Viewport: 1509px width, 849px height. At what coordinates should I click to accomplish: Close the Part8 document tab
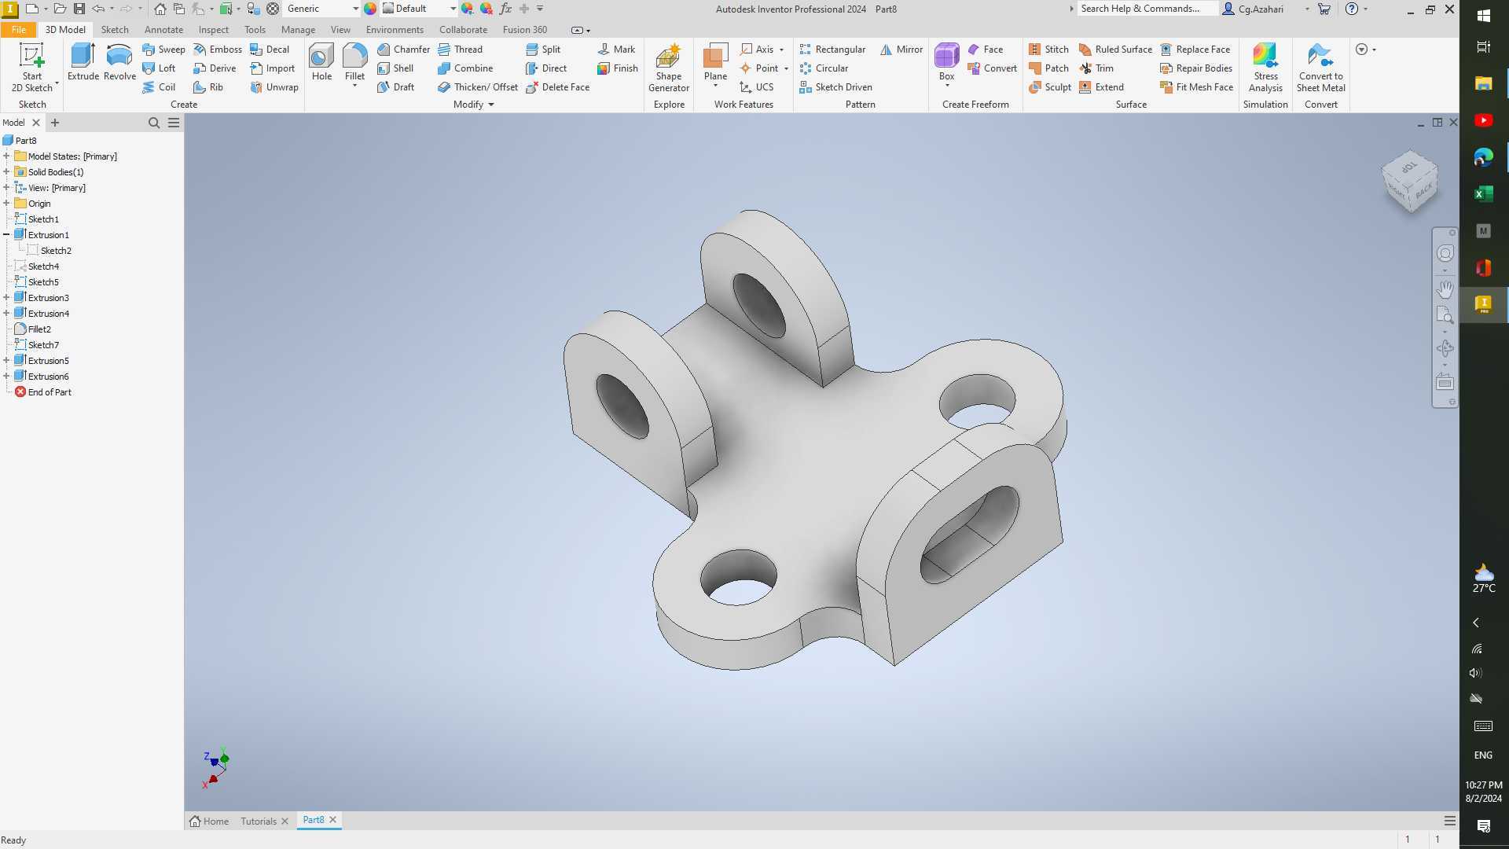[x=332, y=820]
